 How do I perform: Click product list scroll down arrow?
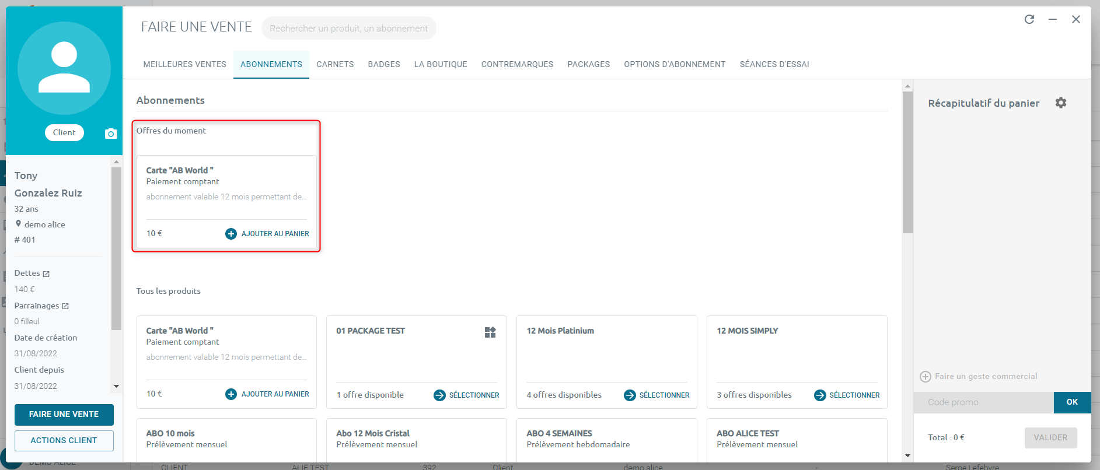(x=907, y=455)
